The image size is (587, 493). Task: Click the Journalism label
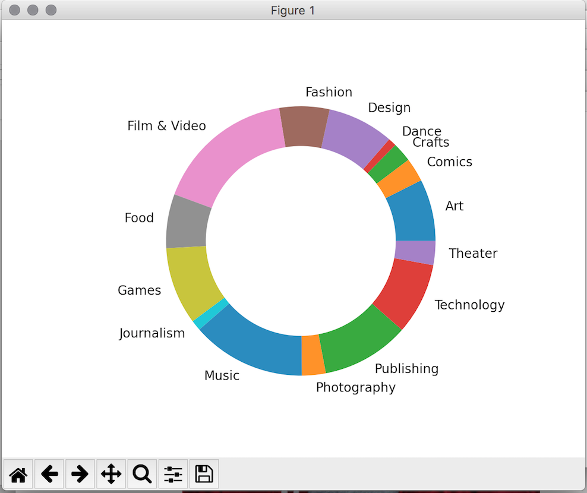[152, 334]
